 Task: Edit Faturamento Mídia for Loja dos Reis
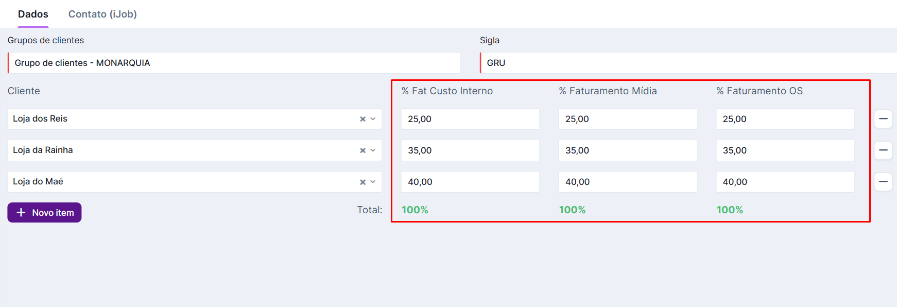pos(627,119)
